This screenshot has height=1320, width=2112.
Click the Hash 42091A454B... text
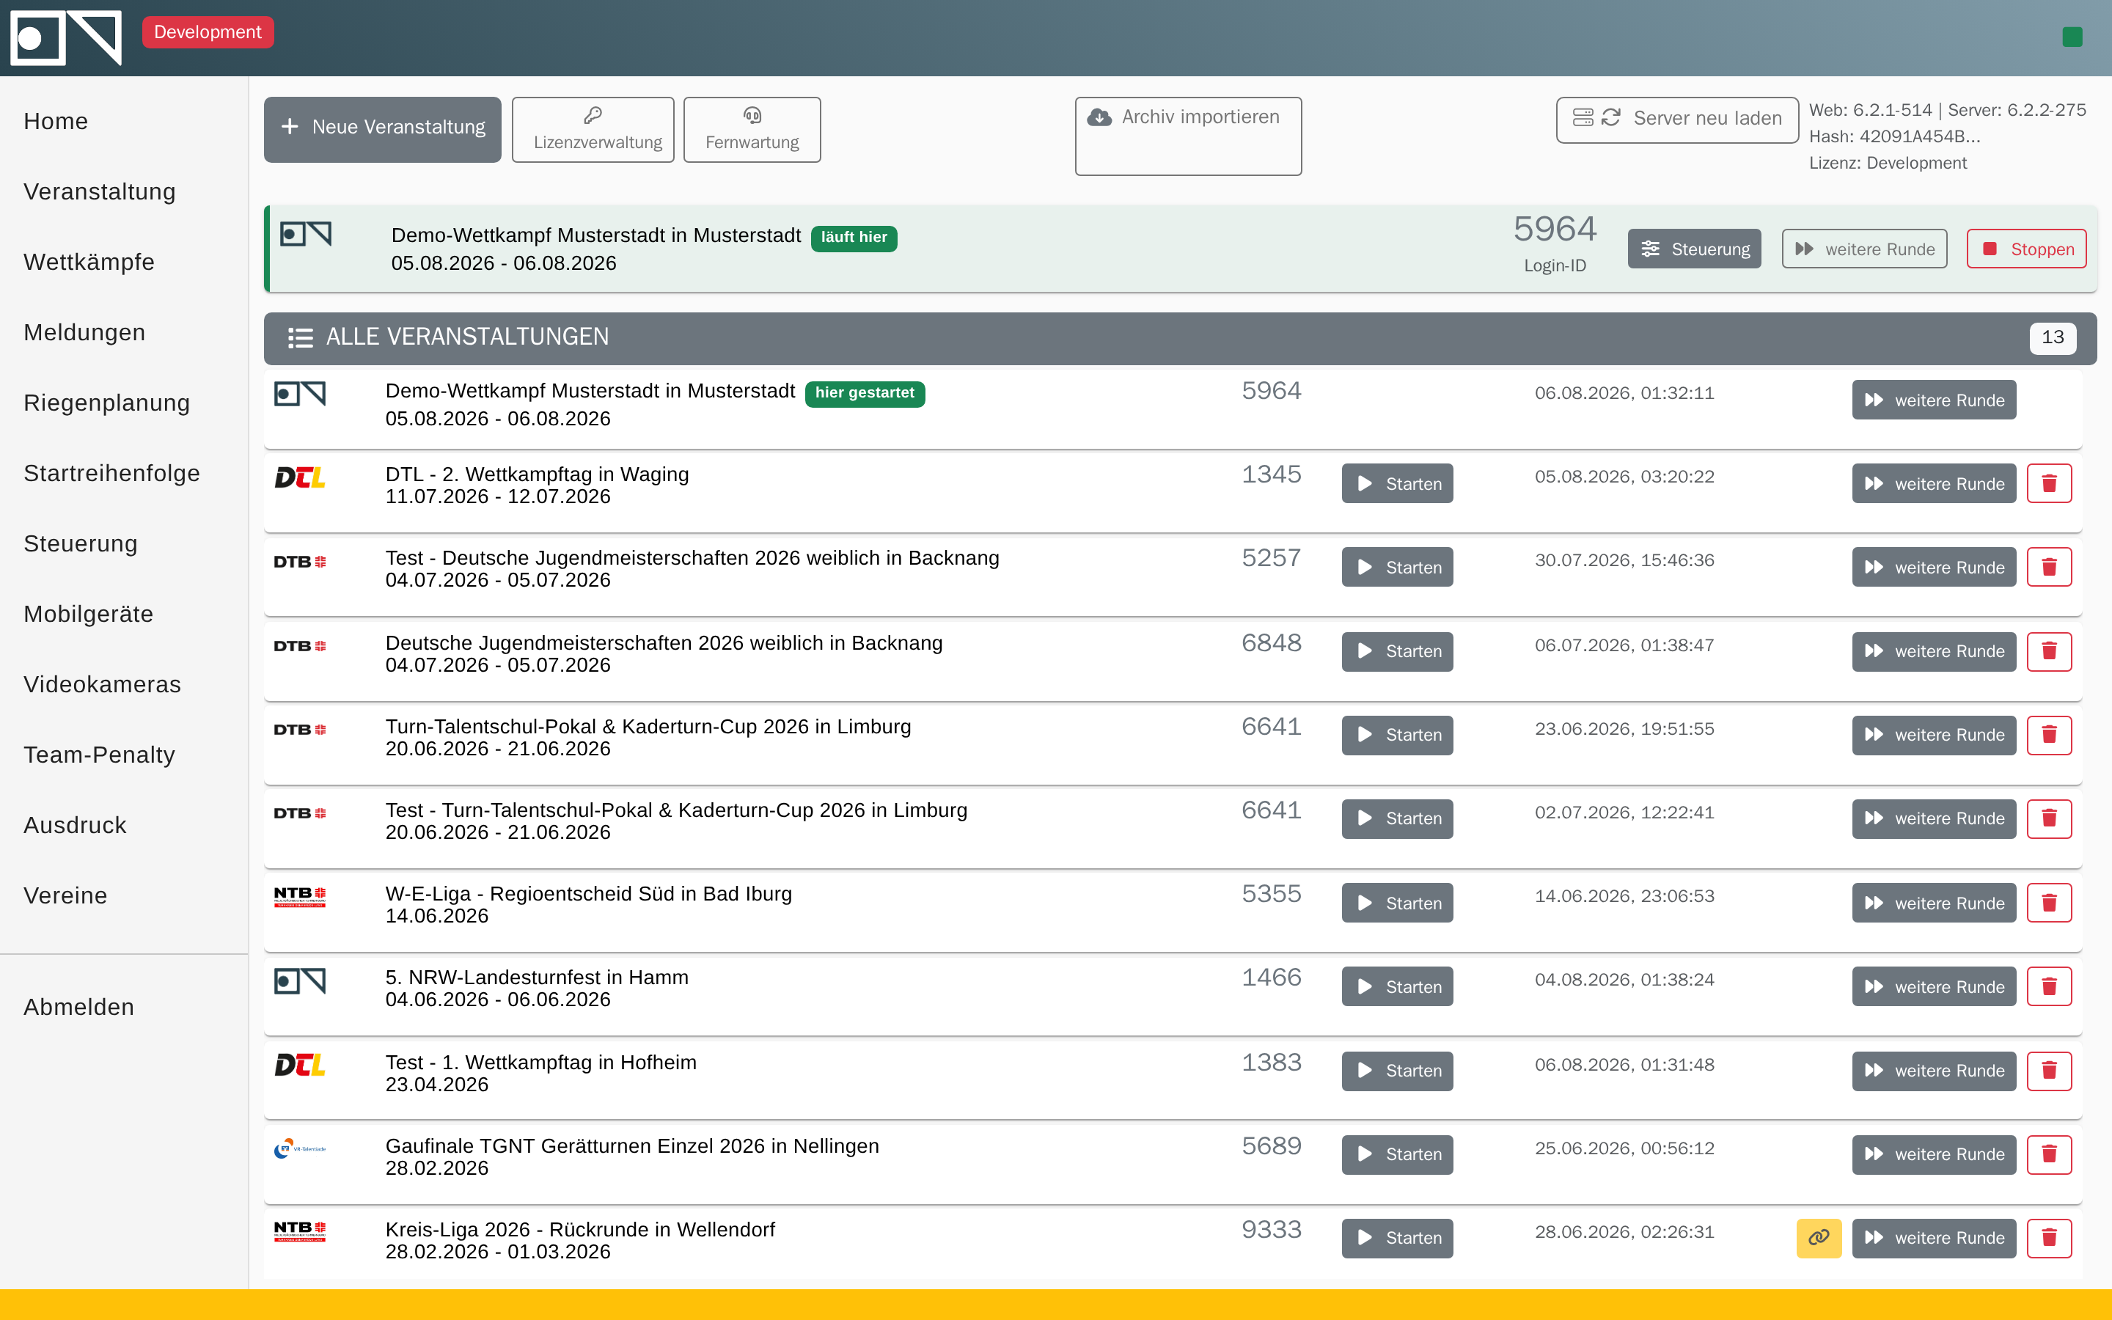1893,137
